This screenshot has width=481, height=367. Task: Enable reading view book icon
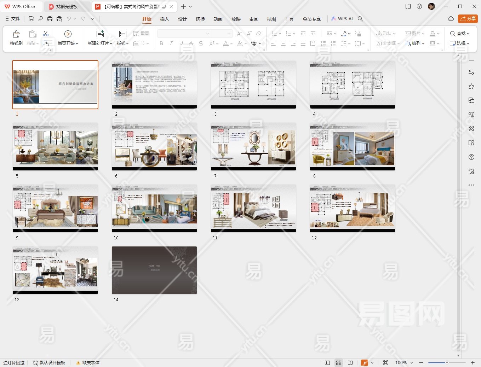[x=350, y=363]
